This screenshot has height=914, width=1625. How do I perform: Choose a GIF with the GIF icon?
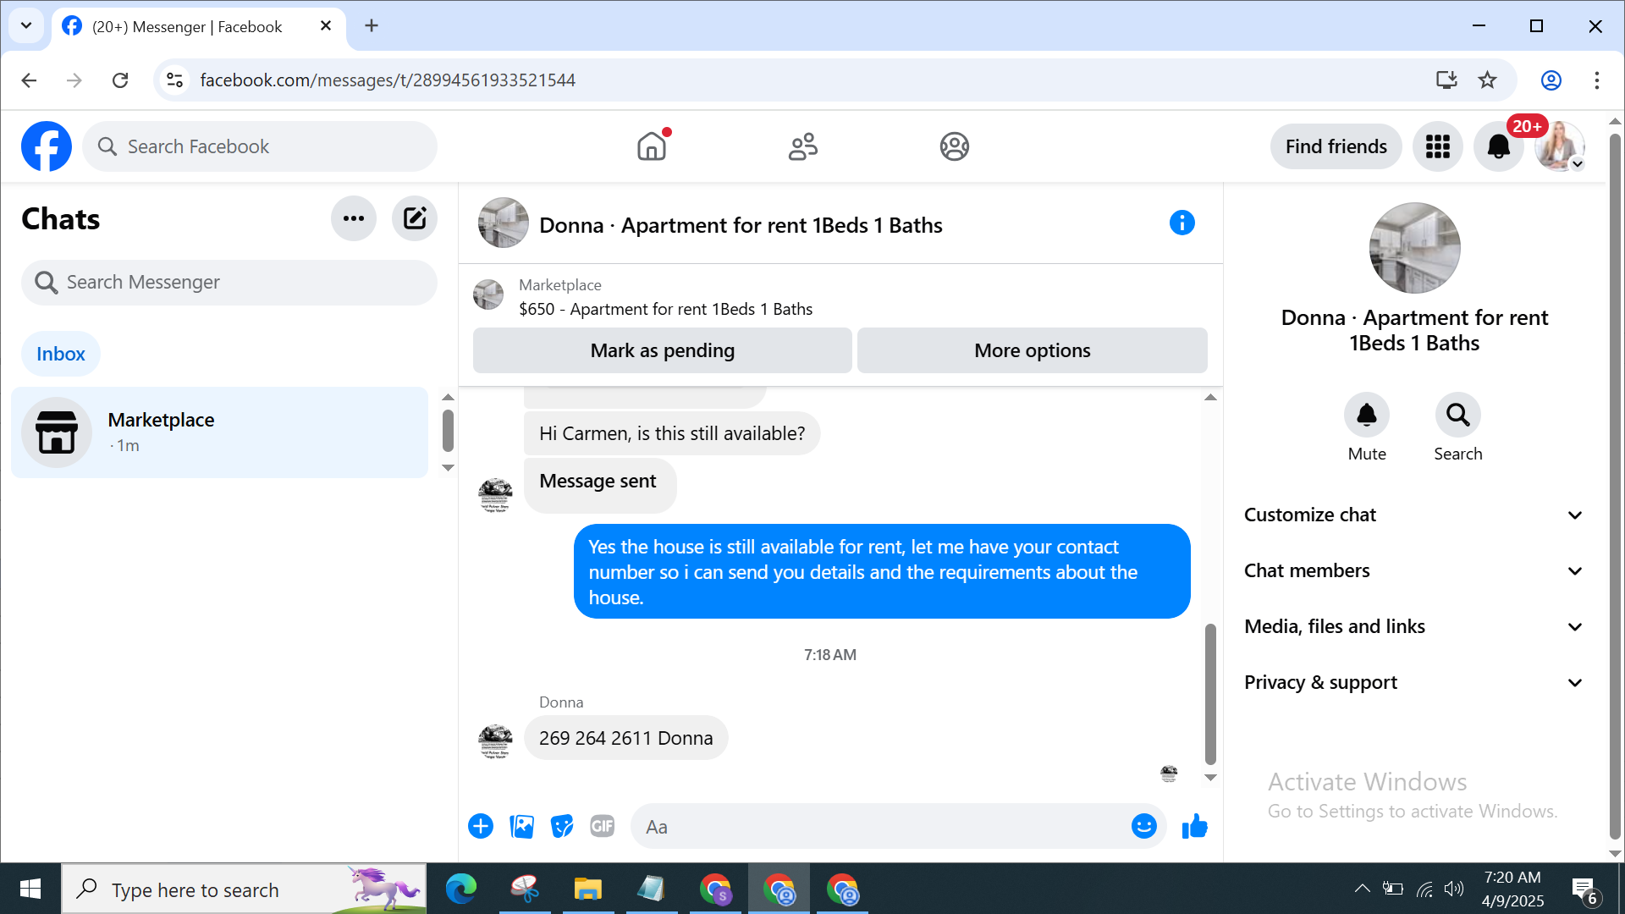tap(603, 826)
